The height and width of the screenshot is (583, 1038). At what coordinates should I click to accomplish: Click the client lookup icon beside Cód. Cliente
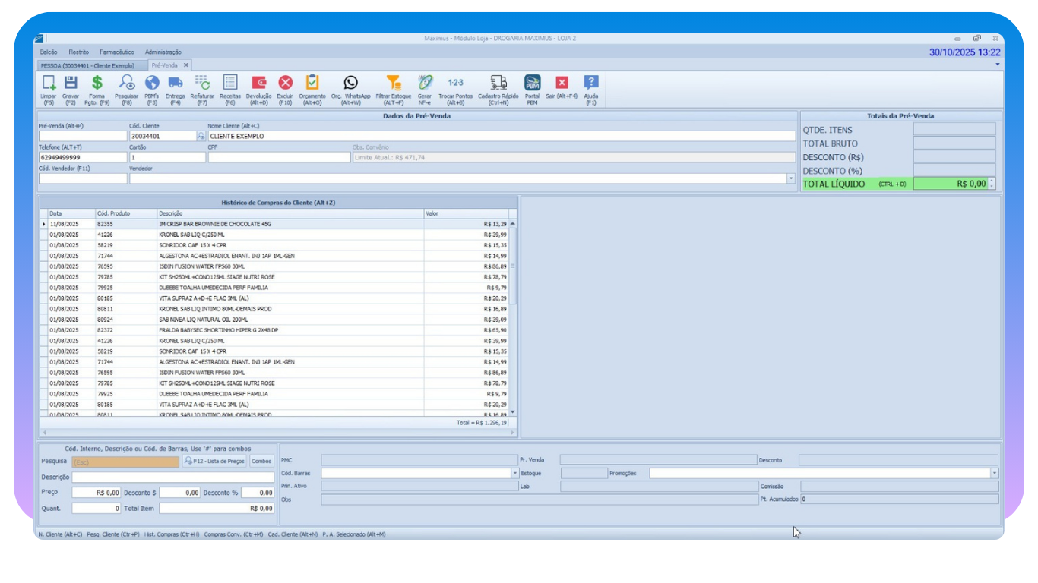pyautogui.click(x=201, y=136)
